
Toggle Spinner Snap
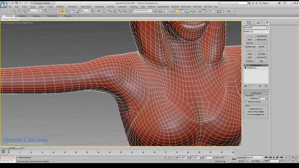(125, 11)
